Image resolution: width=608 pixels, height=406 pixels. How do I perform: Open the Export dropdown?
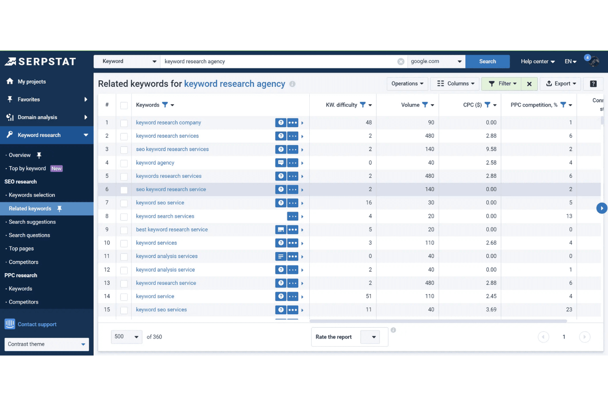pos(560,84)
